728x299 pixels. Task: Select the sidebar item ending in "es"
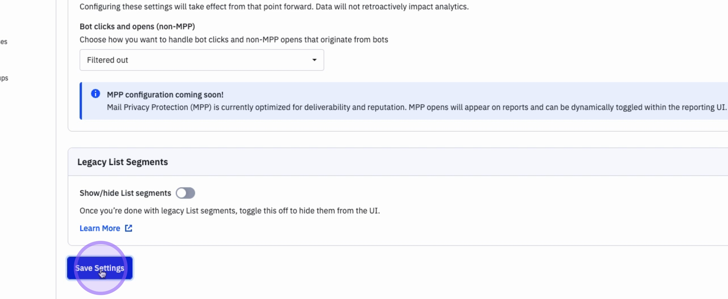pos(4,42)
